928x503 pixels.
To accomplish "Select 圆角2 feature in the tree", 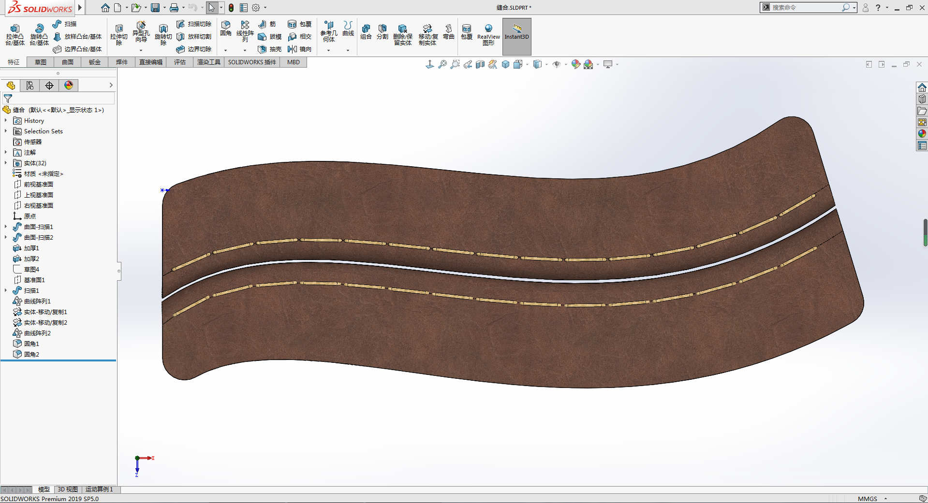I will pyautogui.click(x=31, y=355).
